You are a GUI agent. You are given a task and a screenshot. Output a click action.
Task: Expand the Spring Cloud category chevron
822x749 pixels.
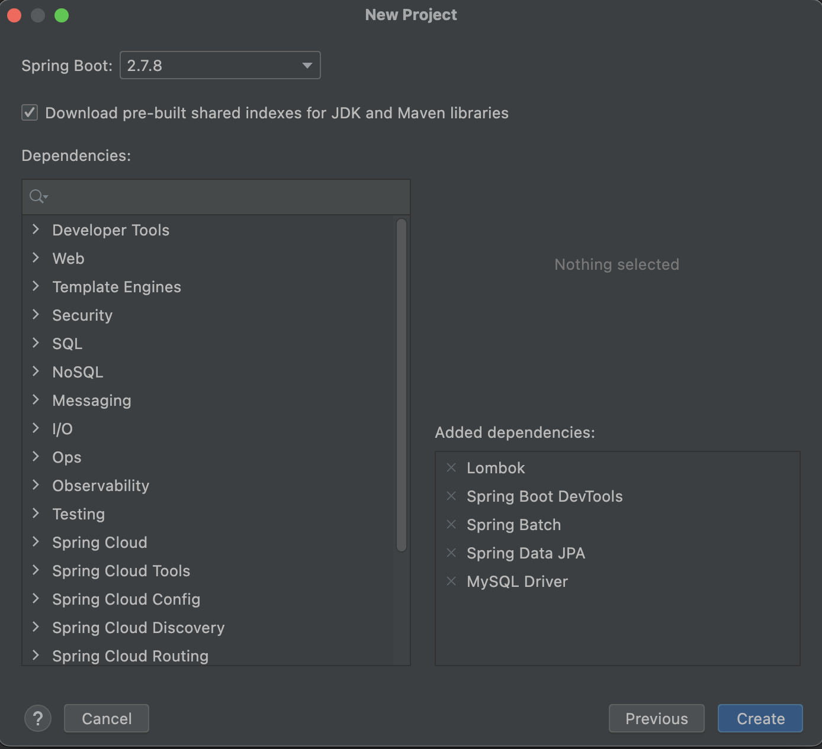36,541
